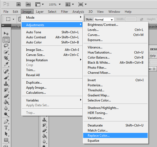Select the Blur tool droplet icon
This screenshot has width=157, height=147.
6,108
